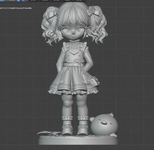Open the Falloff dropdown menu
This screenshot has width=154, height=150.
[x=69, y=0]
